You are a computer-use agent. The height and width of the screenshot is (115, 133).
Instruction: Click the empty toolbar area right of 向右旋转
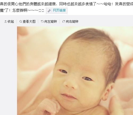(x=106, y=22)
